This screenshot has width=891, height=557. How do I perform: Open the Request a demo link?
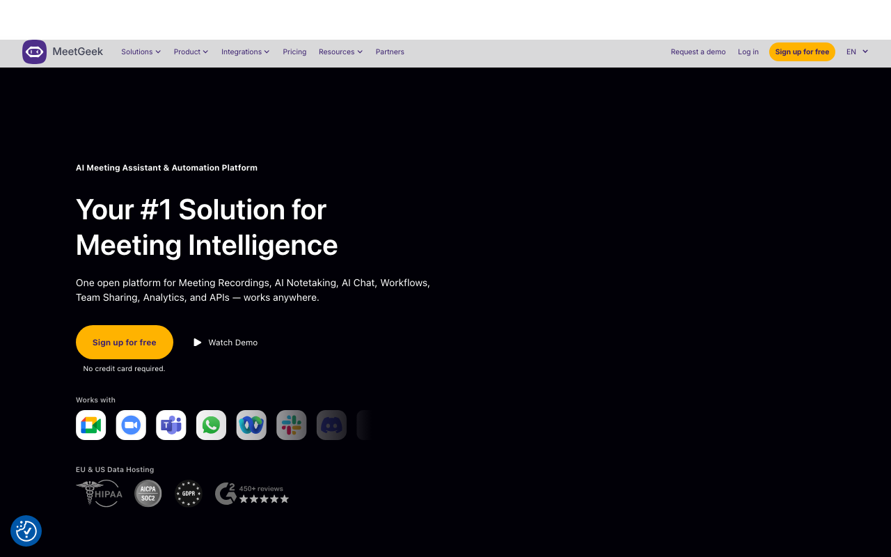[x=697, y=52]
